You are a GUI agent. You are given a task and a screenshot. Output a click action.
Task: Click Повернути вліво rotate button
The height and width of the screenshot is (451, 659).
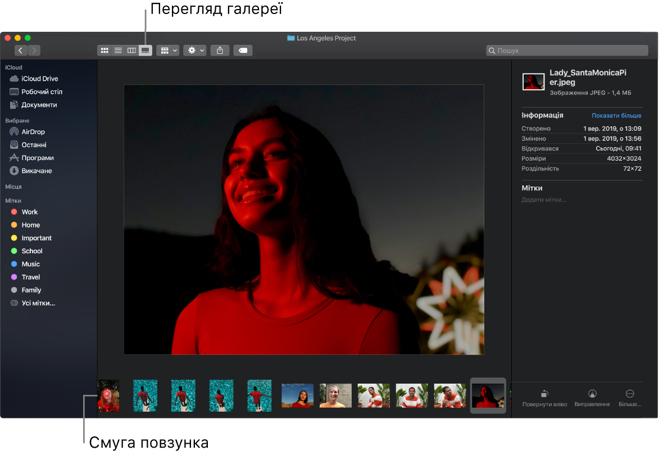pos(544,398)
